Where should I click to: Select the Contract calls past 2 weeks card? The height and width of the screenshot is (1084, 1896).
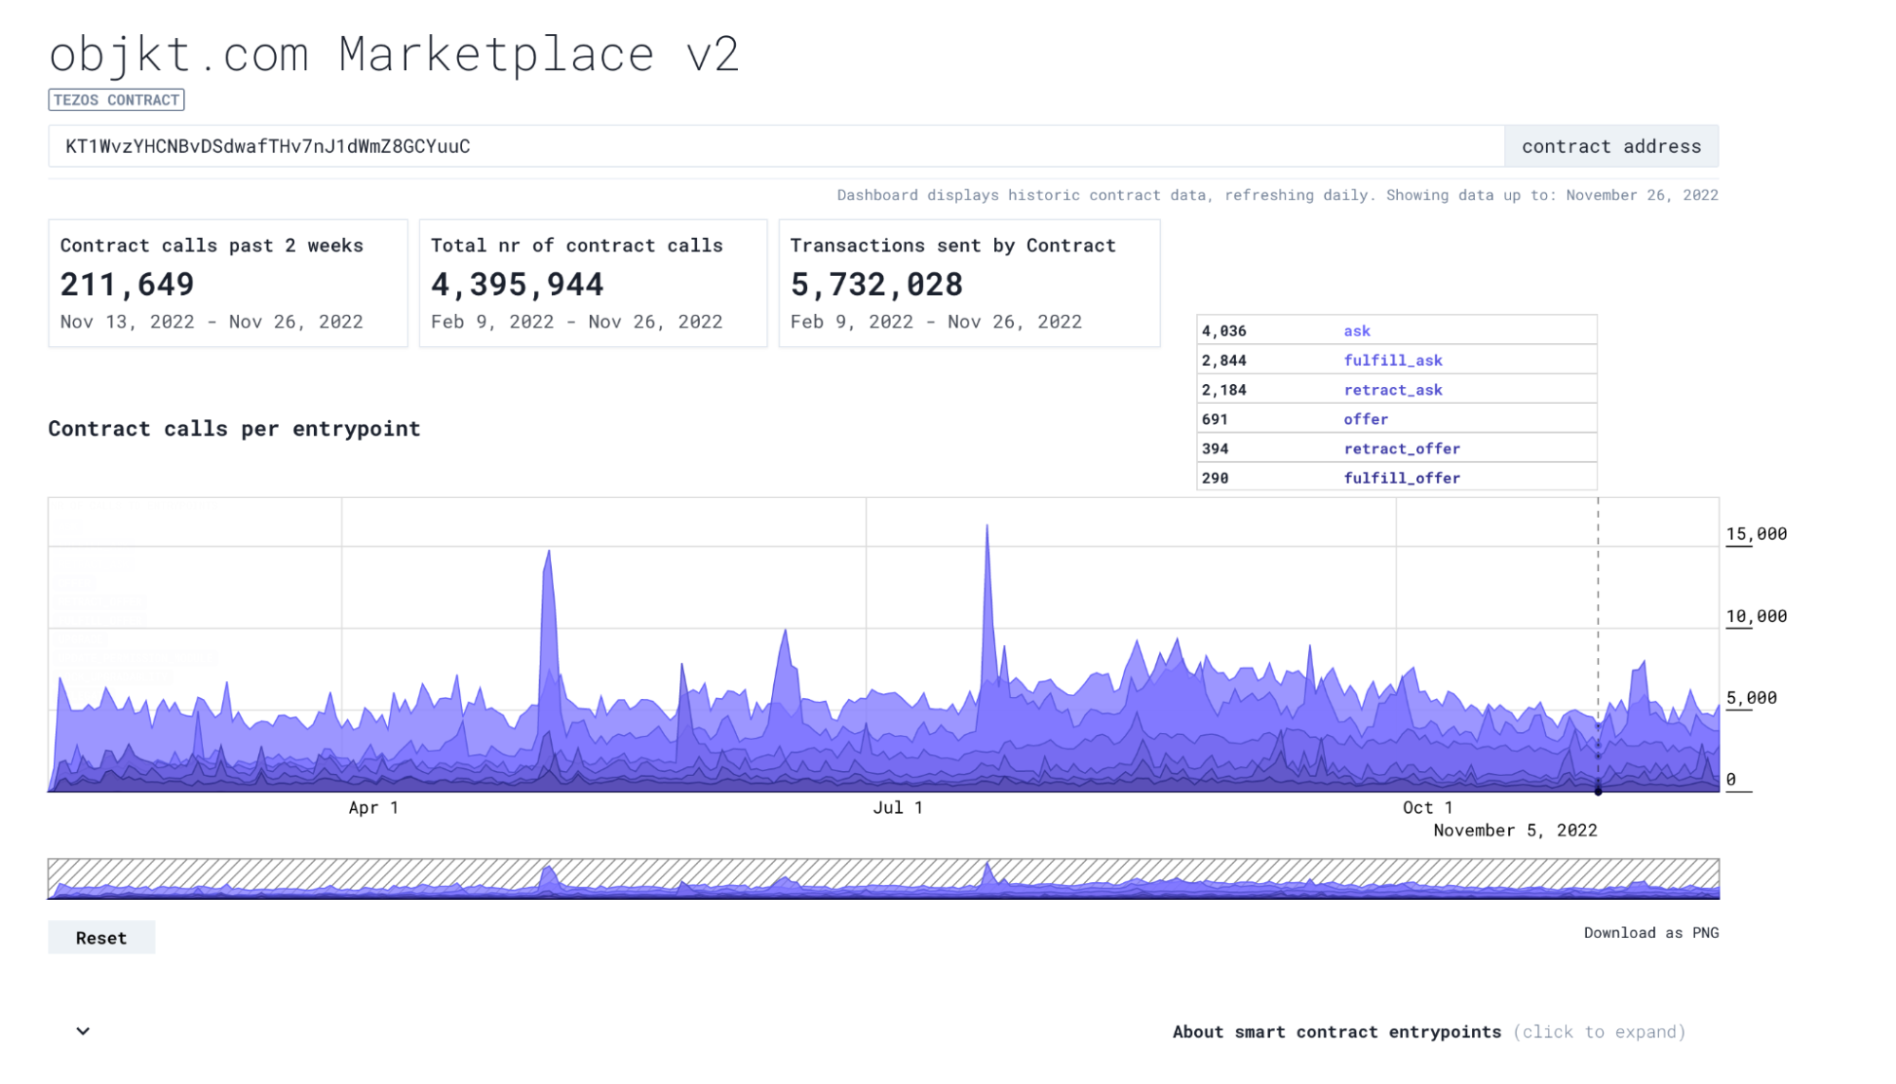(228, 283)
